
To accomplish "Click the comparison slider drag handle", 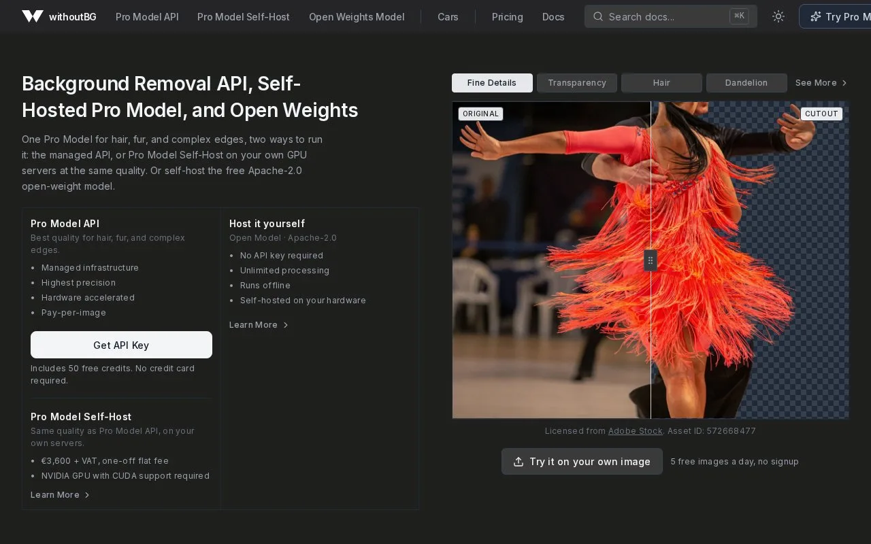I will point(651,260).
